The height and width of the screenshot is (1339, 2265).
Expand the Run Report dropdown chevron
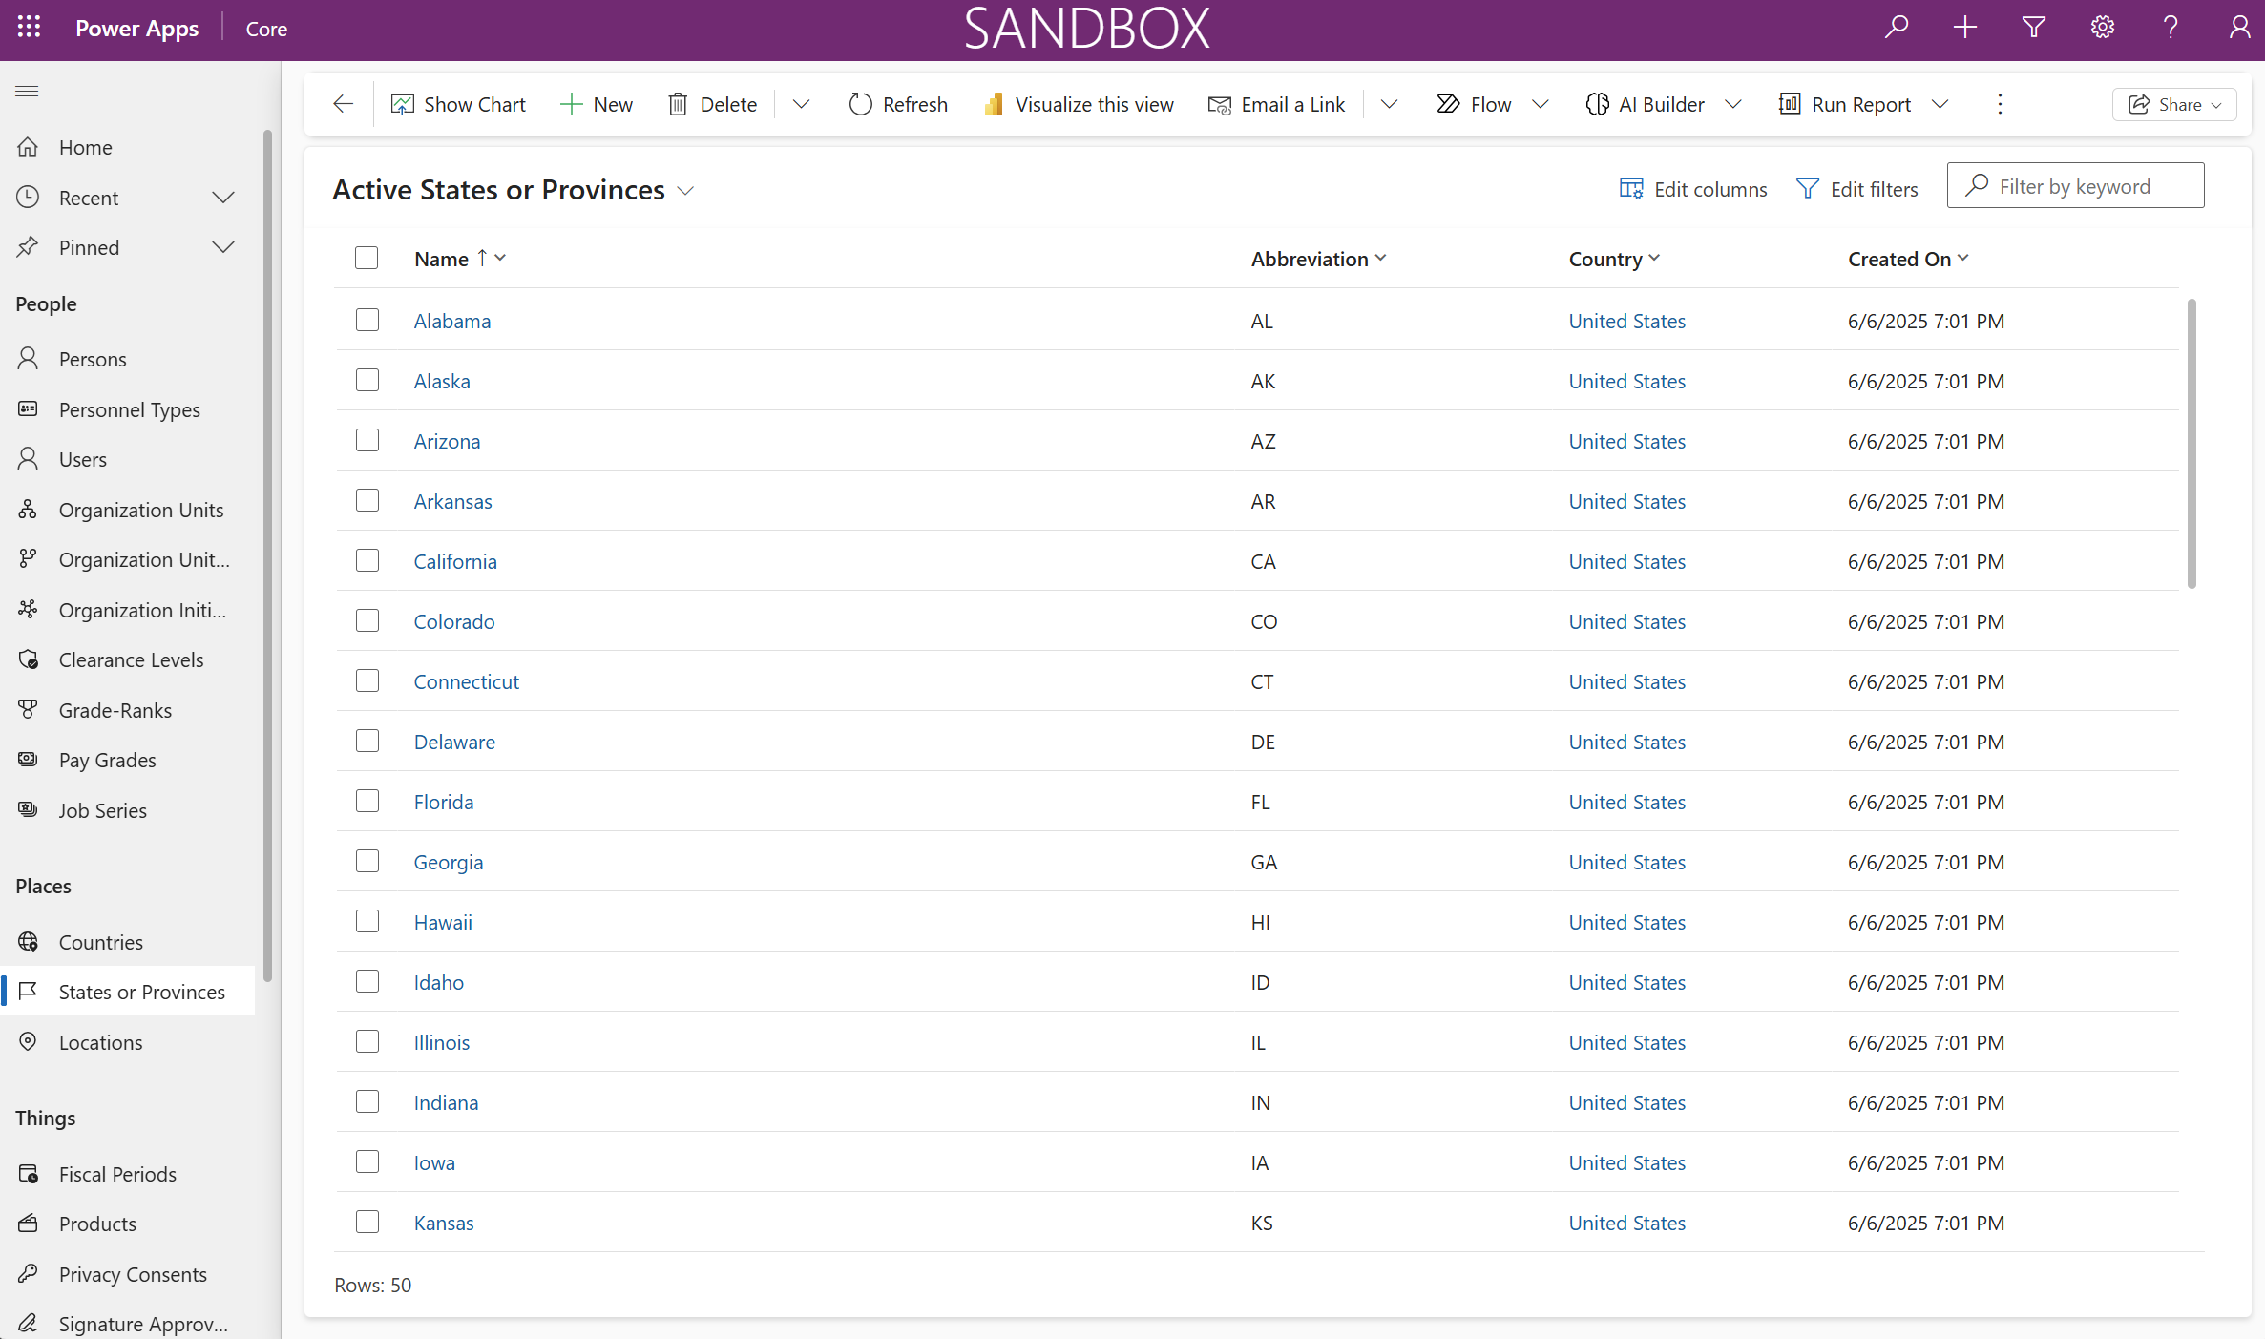[1940, 104]
